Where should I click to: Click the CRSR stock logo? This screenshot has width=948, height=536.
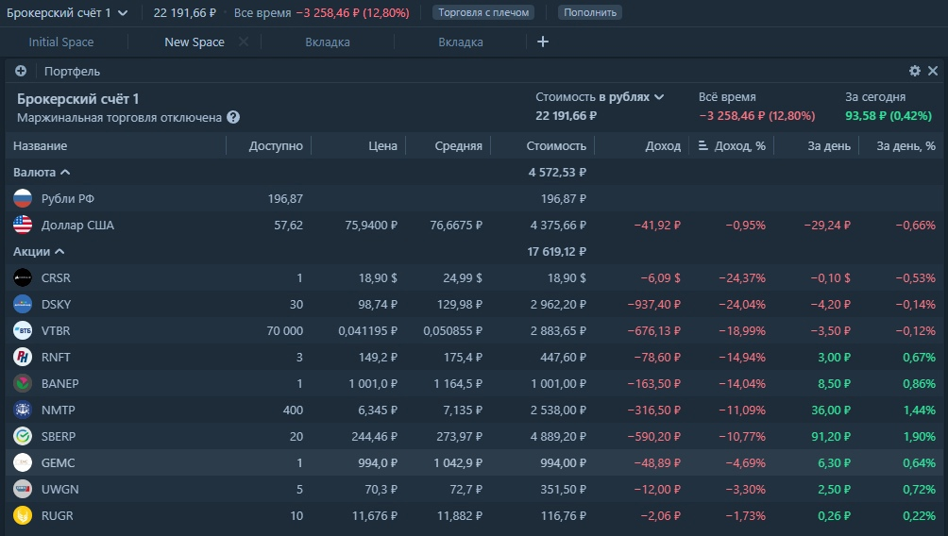point(23,278)
